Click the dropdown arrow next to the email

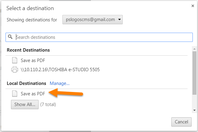click(x=119, y=20)
